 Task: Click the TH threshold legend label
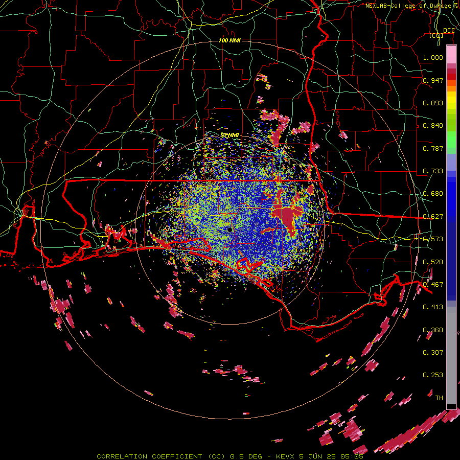click(x=439, y=398)
